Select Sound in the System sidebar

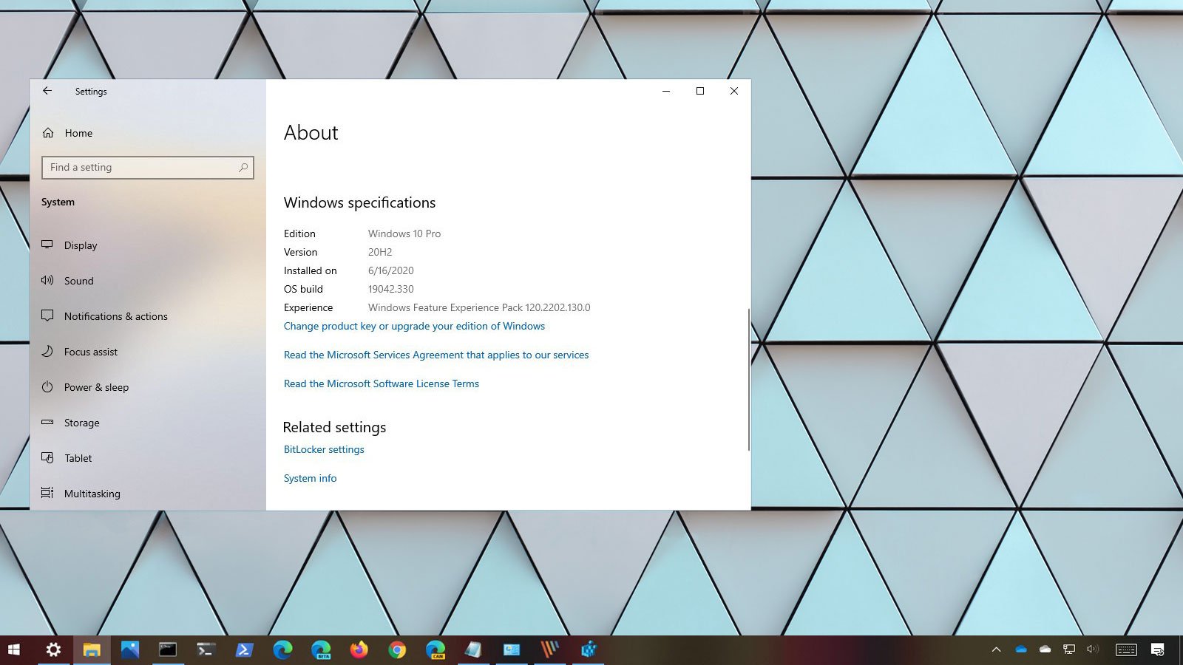(x=78, y=281)
